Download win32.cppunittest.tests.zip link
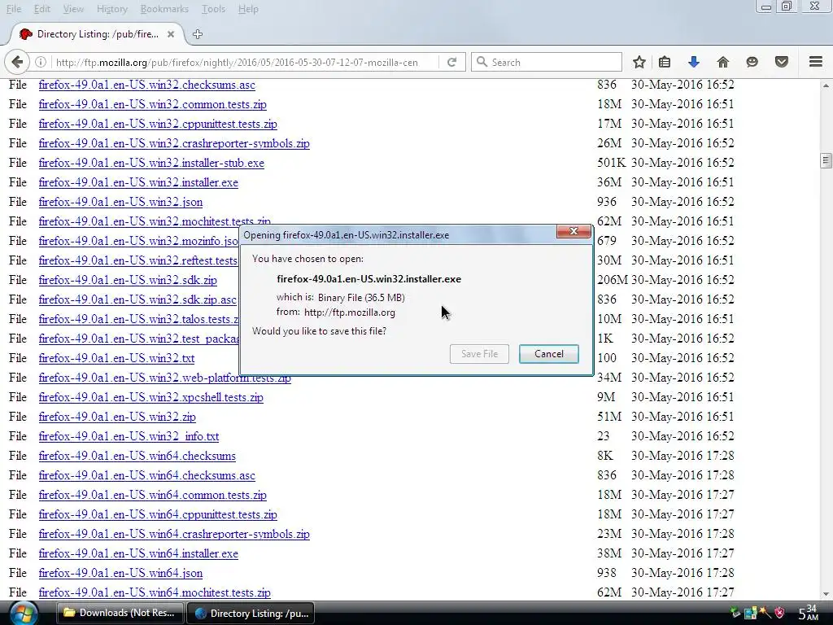The width and height of the screenshot is (833, 625). click(158, 125)
